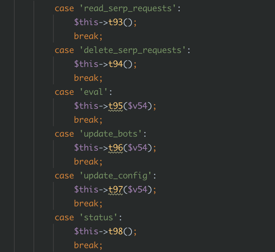Click the 'status' case string
The height and width of the screenshot is (252, 275).
101,217
